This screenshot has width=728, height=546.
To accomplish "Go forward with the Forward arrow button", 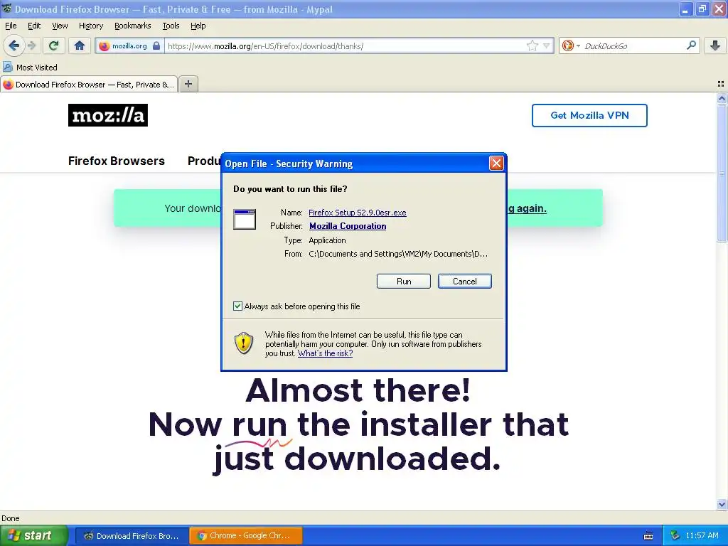I will tap(31, 45).
